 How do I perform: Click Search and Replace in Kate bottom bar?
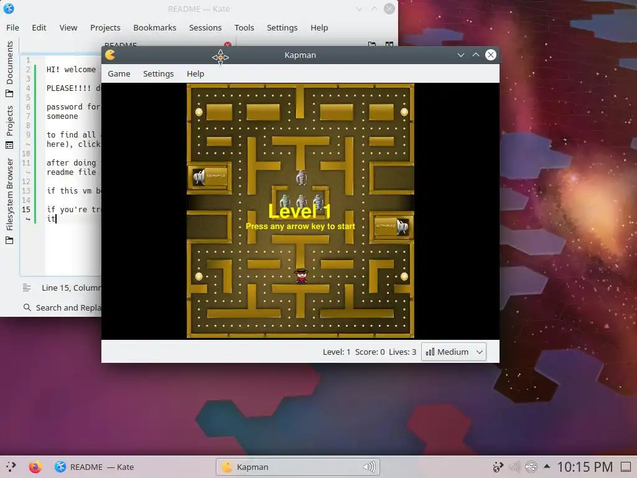62,307
